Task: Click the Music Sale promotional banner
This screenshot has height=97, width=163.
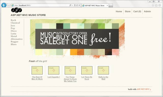Action: (77, 39)
